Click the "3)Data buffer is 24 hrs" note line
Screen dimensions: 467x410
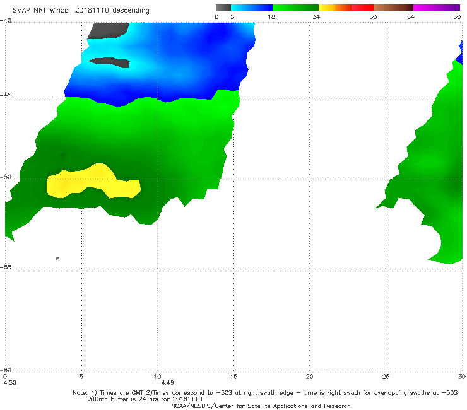coord(145,399)
